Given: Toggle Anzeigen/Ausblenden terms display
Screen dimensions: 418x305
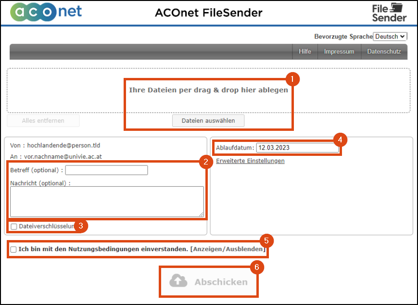Looking at the screenshot, I should 228,250.
